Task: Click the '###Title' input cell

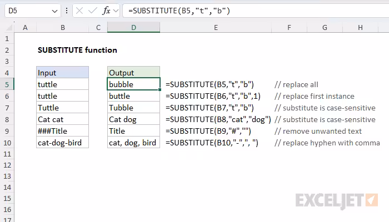Action: (x=62, y=131)
